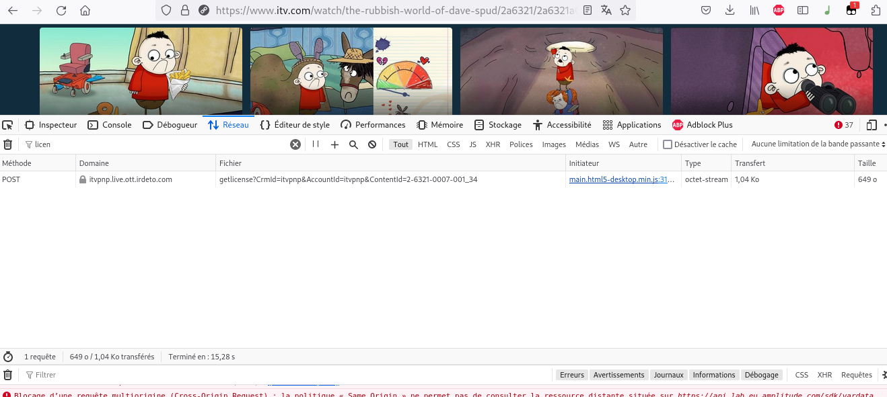887x397 pixels.
Task: Activate the element picker tool
Action: [7, 125]
